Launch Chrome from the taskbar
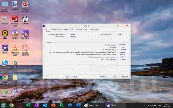Viewport: 173px width, 108px height. (11, 105)
